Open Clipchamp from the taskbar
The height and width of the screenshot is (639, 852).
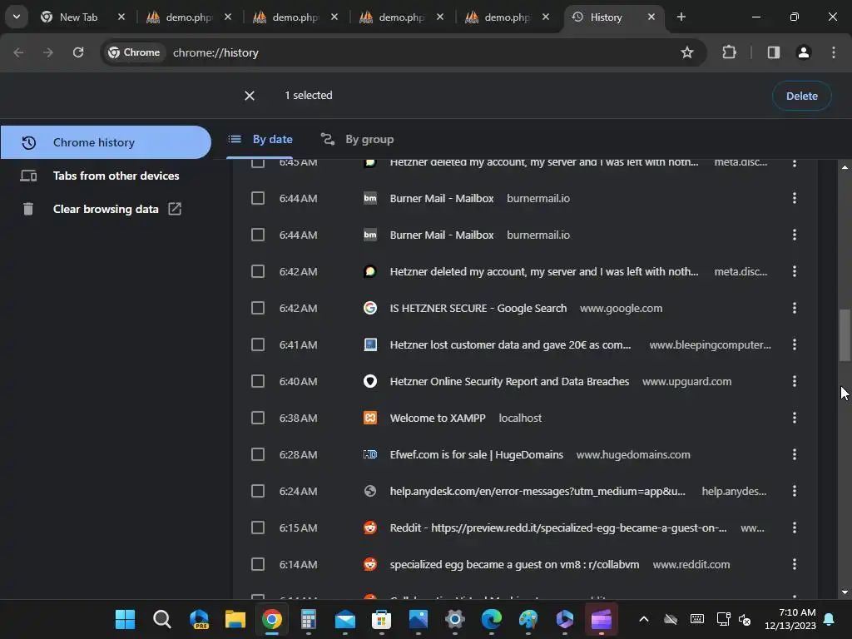(601, 619)
